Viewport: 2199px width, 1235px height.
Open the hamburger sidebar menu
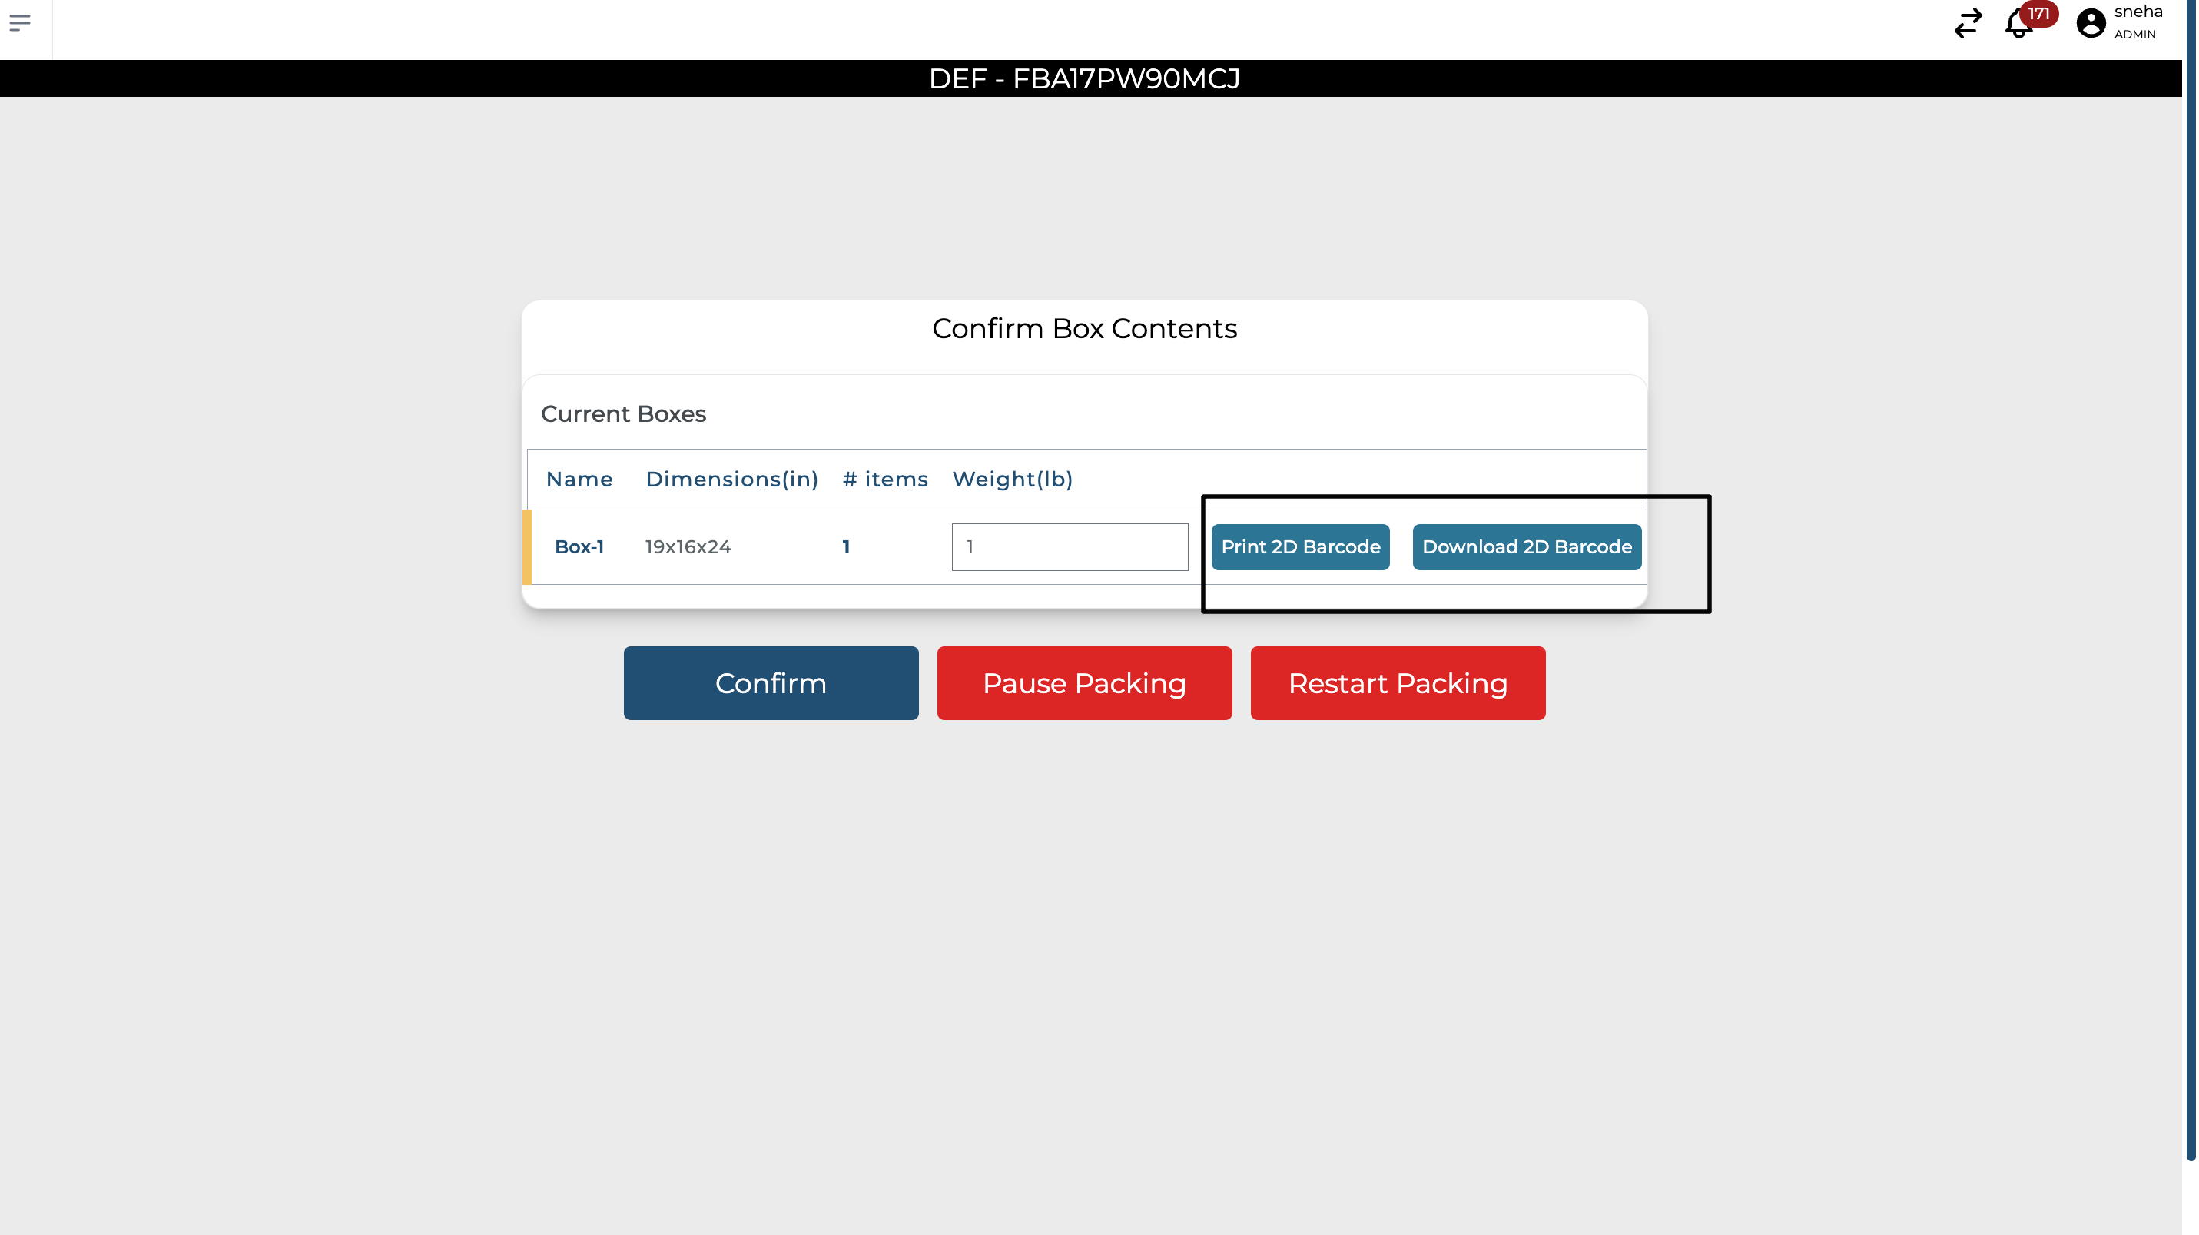(20, 22)
